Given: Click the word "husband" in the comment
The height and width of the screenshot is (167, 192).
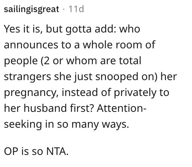Looking at the screenshot, I should [x=45, y=108].
